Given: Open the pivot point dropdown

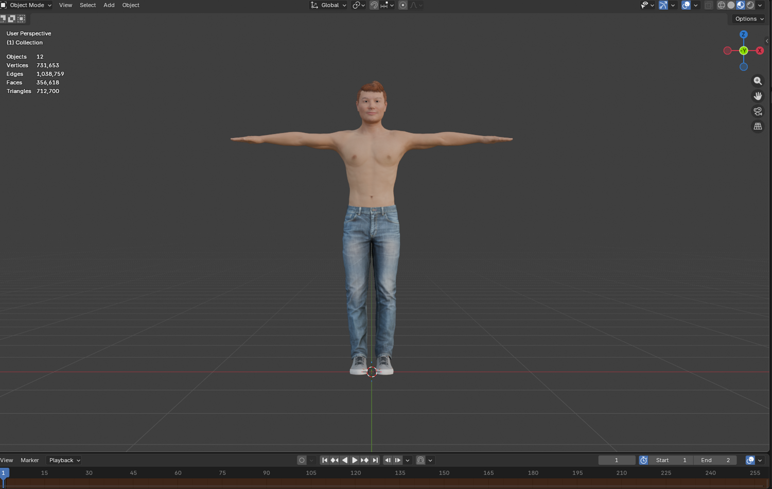Looking at the screenshot, I should click(x=359, y=5).
